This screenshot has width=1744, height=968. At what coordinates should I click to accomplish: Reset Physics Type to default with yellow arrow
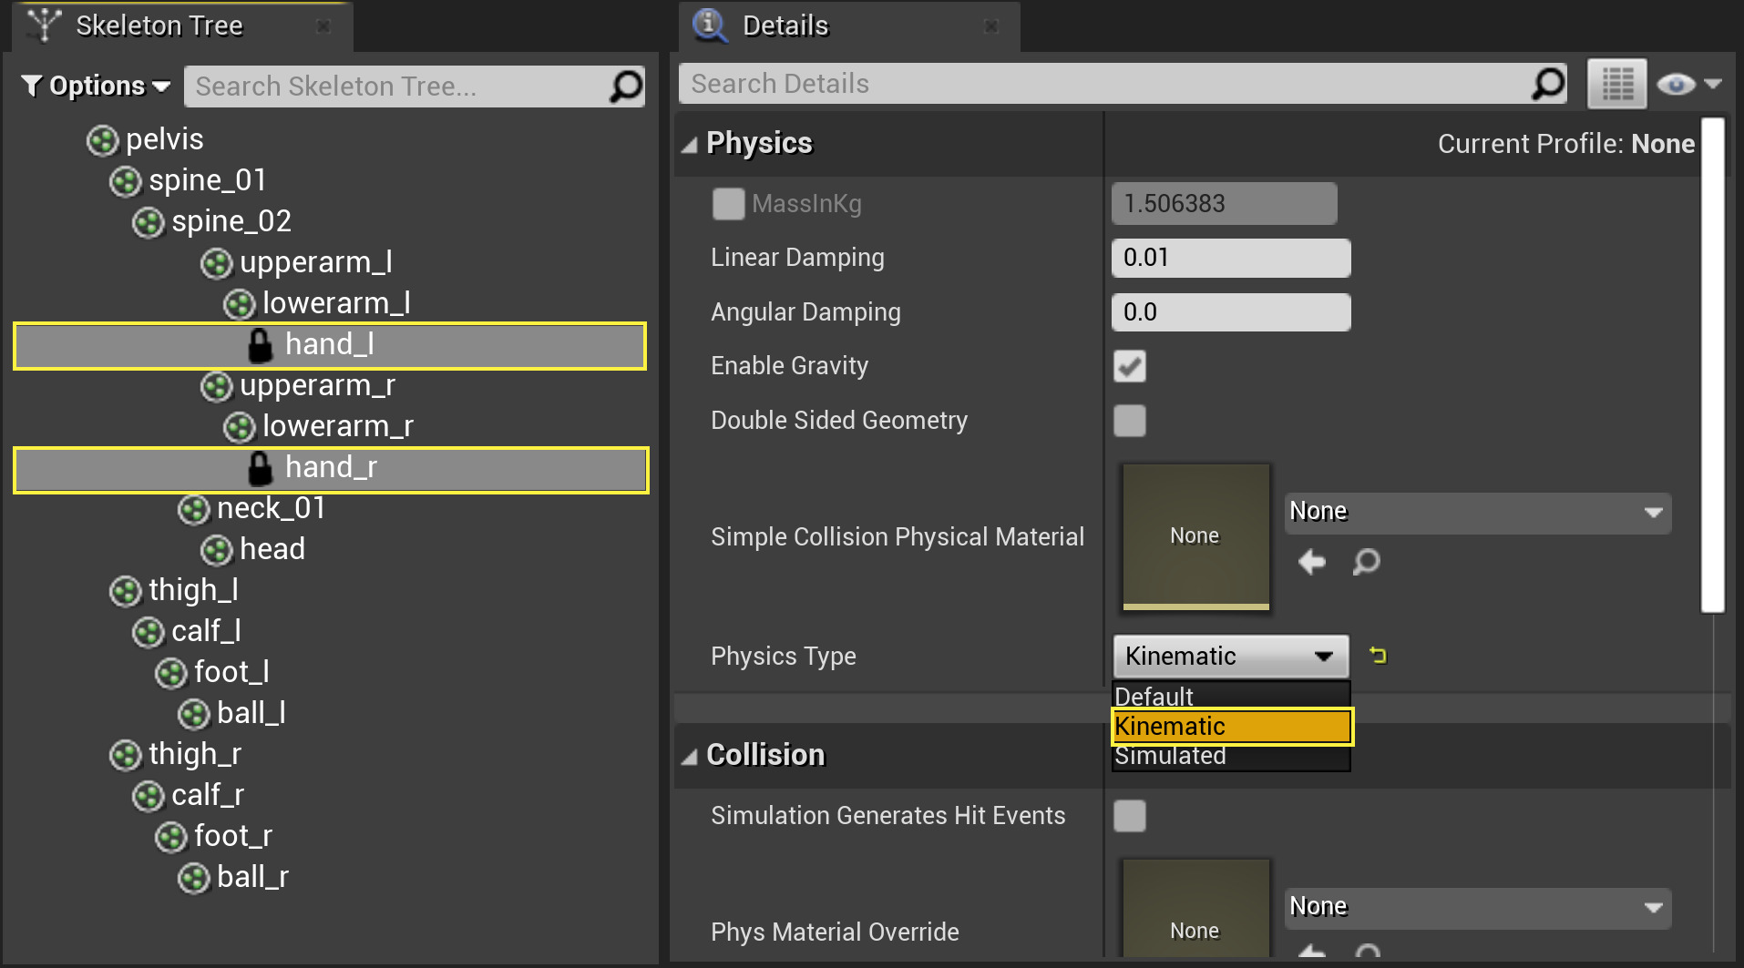tap(1378, 655)
